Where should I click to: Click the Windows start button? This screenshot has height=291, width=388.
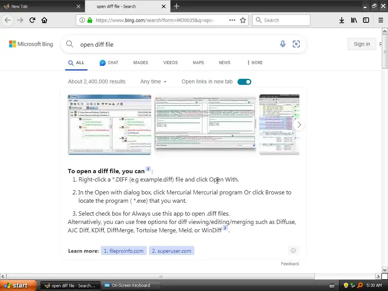[x=18, y=285]
